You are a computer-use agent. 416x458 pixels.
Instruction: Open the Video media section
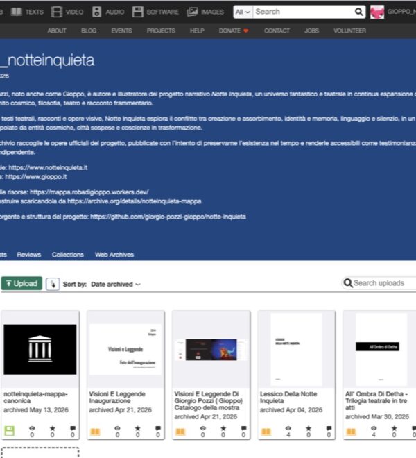coord(67,12)
